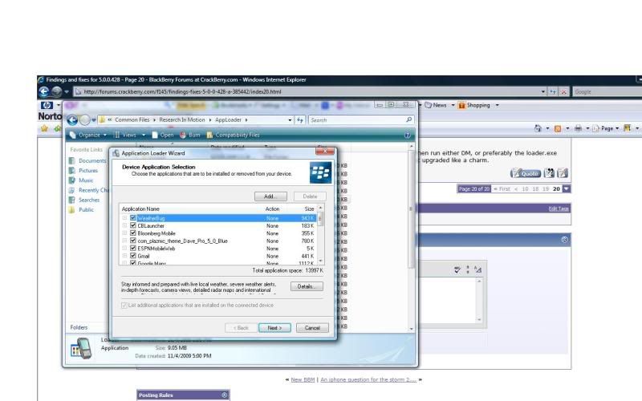
Task: Click the Burn disc toolbar button
Action: click(x=190, y=135)
